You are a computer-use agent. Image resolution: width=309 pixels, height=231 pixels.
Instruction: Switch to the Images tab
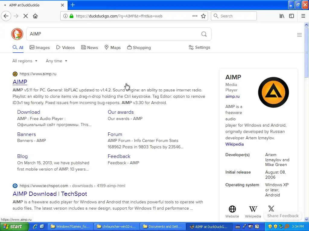pos(40,48)
